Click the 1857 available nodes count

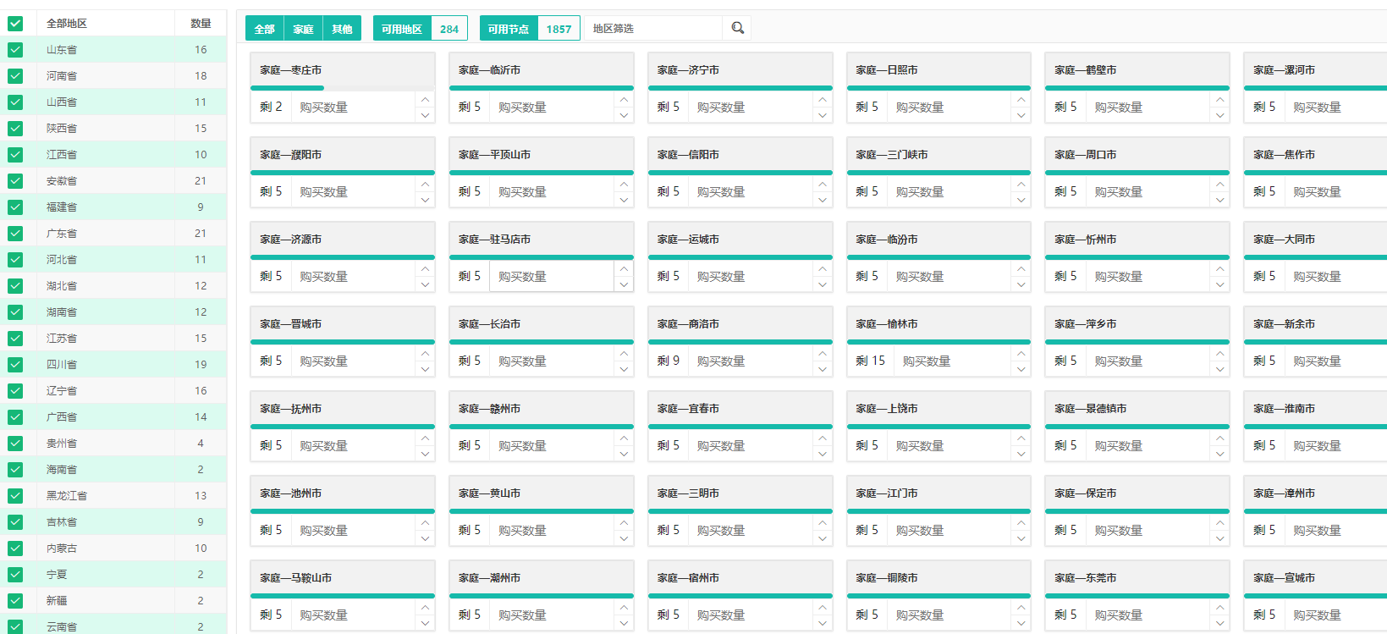coord(559,29)
